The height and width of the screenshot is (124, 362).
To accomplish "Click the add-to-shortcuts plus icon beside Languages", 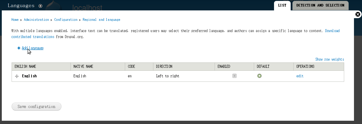I will click(40, 6).
